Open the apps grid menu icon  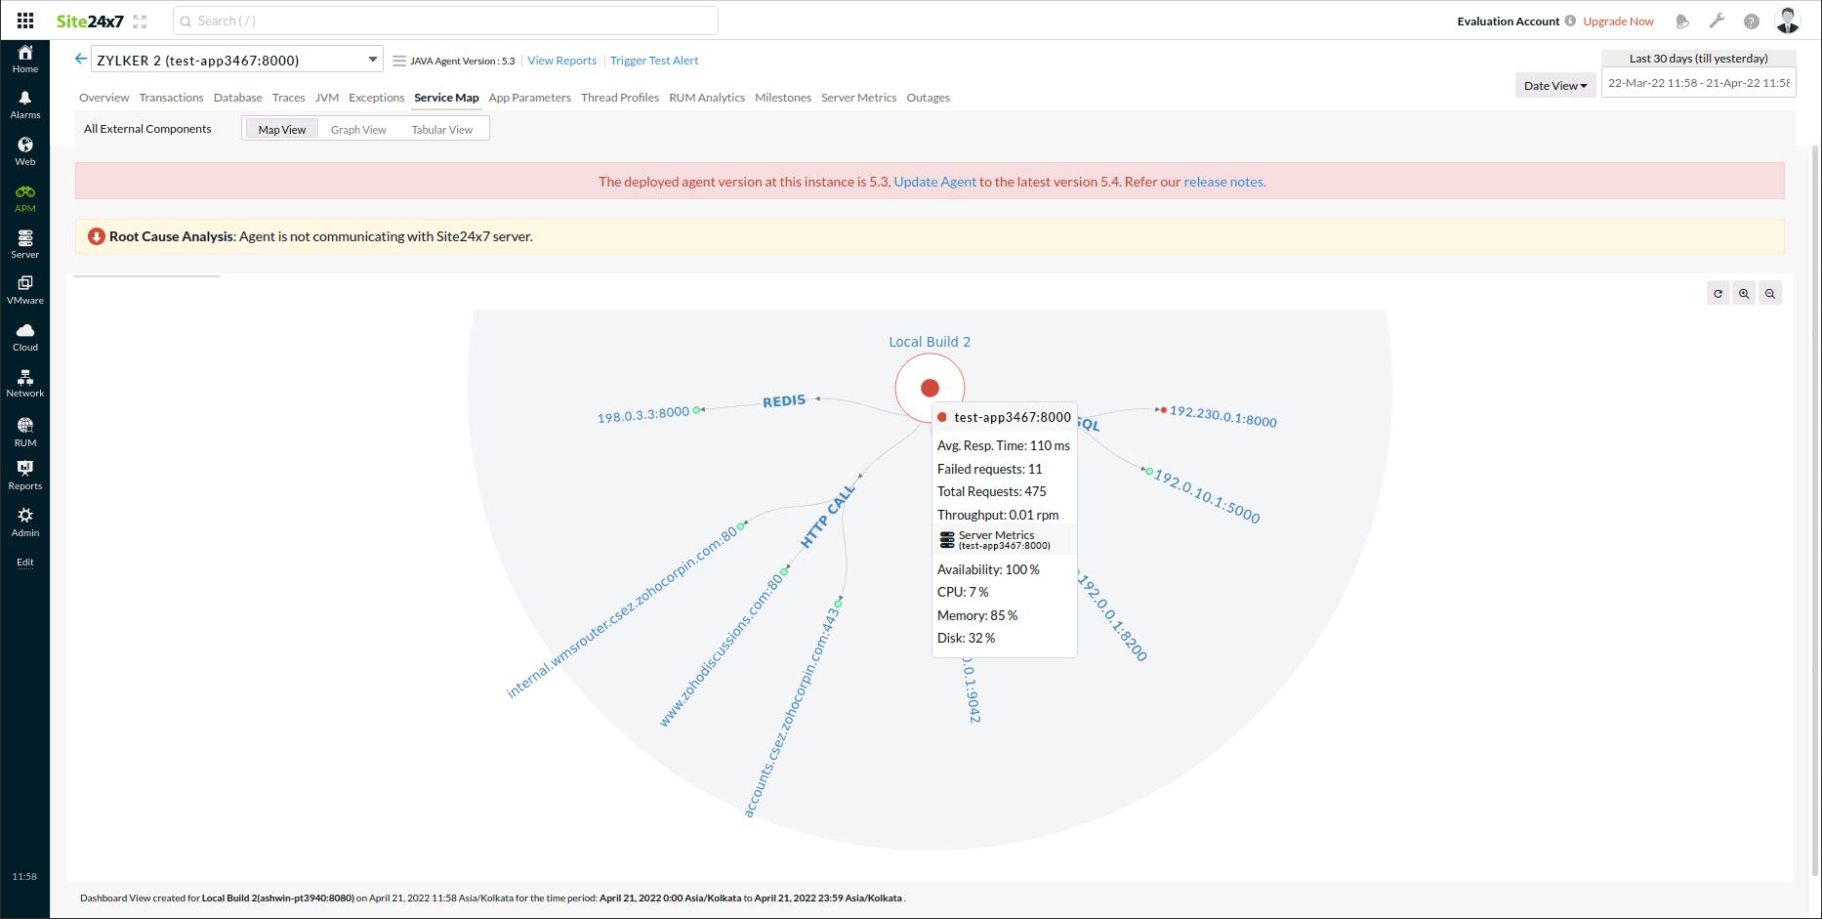coord(25,21)
